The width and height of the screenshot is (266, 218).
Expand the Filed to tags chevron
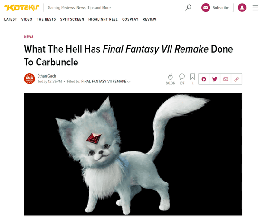point(129,82)
